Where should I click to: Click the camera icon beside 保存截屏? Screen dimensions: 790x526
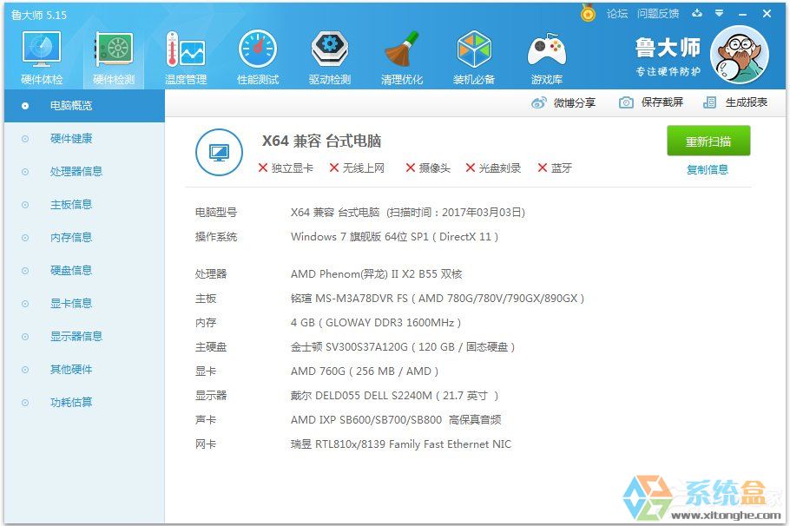[626, 102]
